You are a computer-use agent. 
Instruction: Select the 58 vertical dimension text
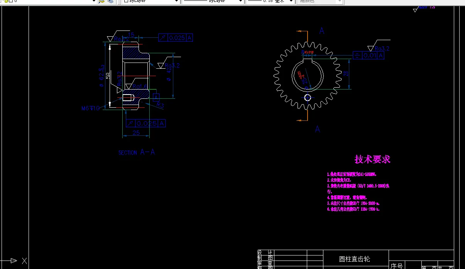(x=108, y=75)
